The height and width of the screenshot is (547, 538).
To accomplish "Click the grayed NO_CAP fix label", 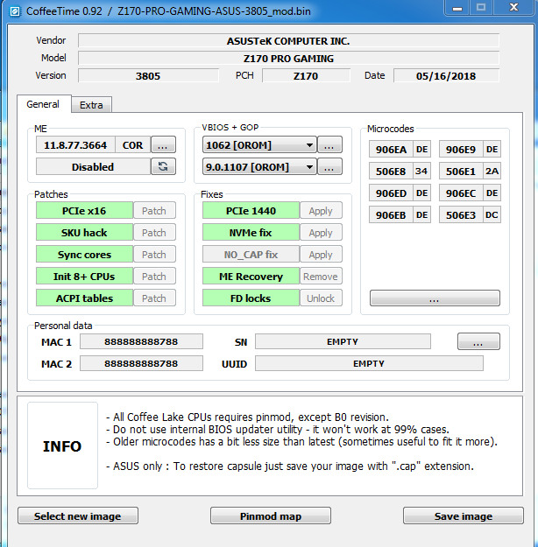I will (x=251, y=255).
